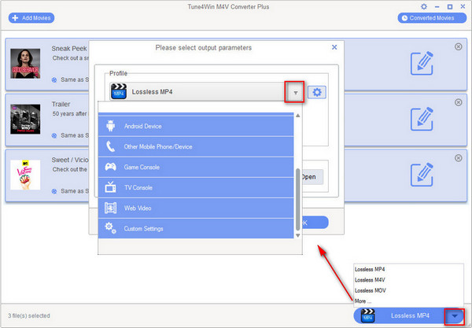Click the Android robot icon
472x328 pixels.
[110, 126]
